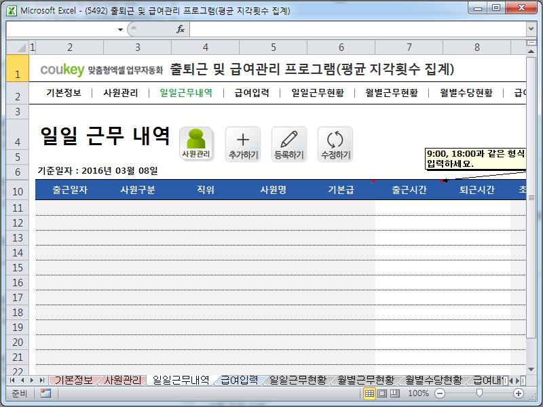Click the 출근일자 column header

pyautogui.click(x=70, y=190)
